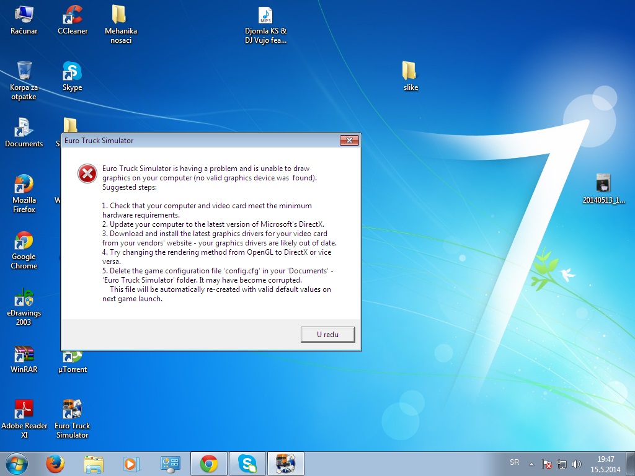Click the red error icon in the dialog
Image resolution: width=635 pixels, height=476 pixels.
(87, 174)
